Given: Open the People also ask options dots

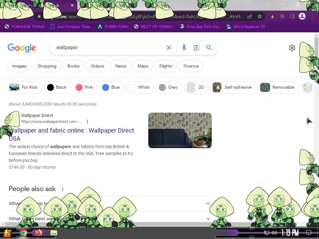Looking at the screenshot, I should pyautogui.click(x=63, y=189).
